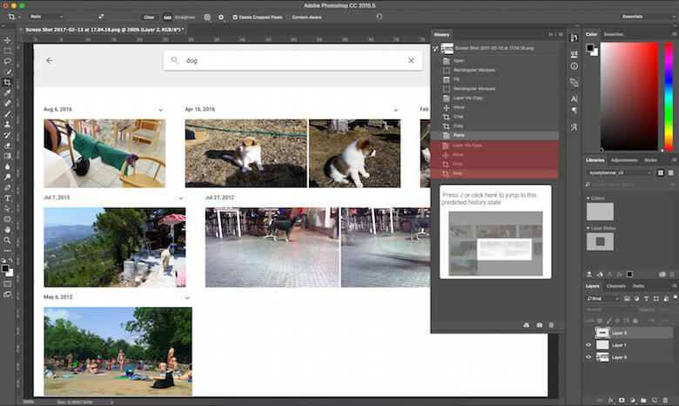The image size is (679, 406).
Task: Delete current state with History trash icon
Action: (551, 325)
